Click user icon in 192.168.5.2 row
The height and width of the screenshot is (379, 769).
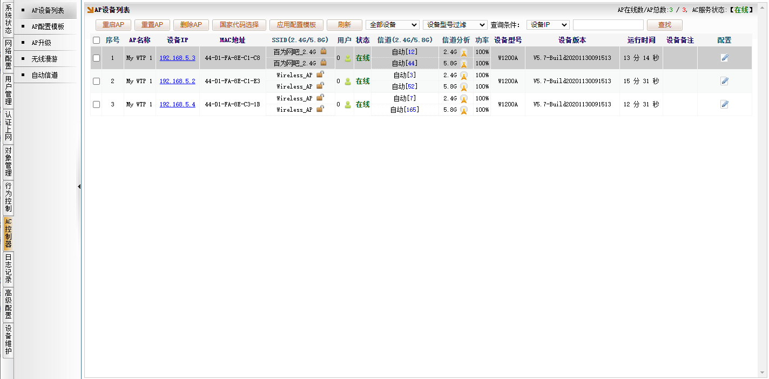pos(348,82)
